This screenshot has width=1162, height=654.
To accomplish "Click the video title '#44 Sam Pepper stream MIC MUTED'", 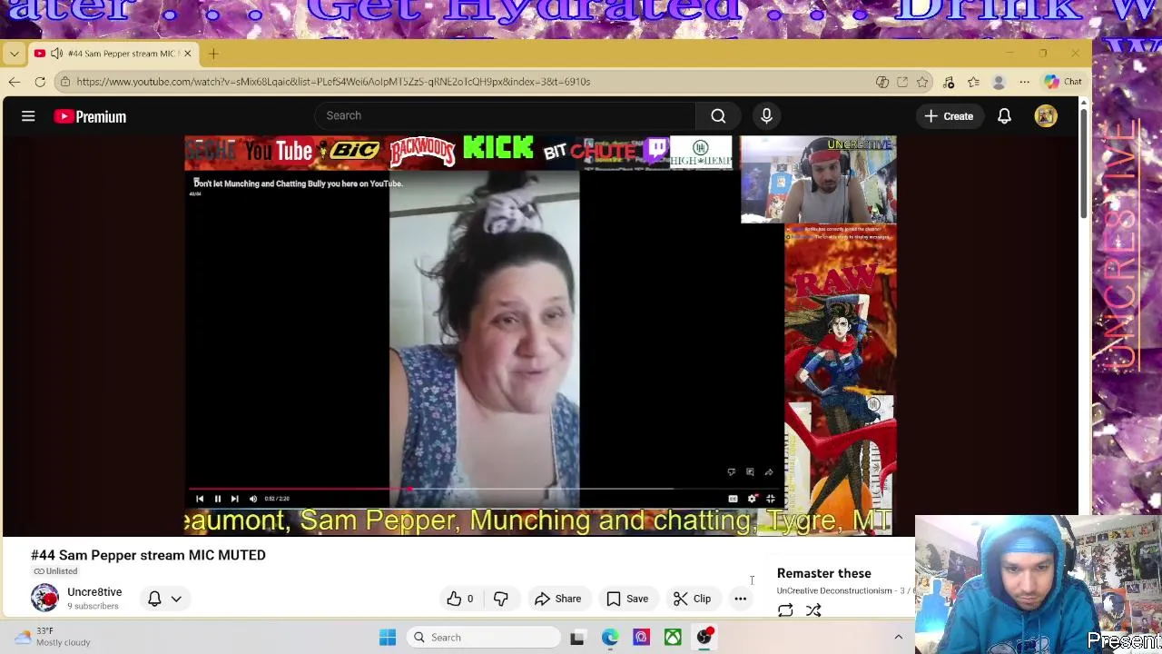I will click(x=148, y=555).
